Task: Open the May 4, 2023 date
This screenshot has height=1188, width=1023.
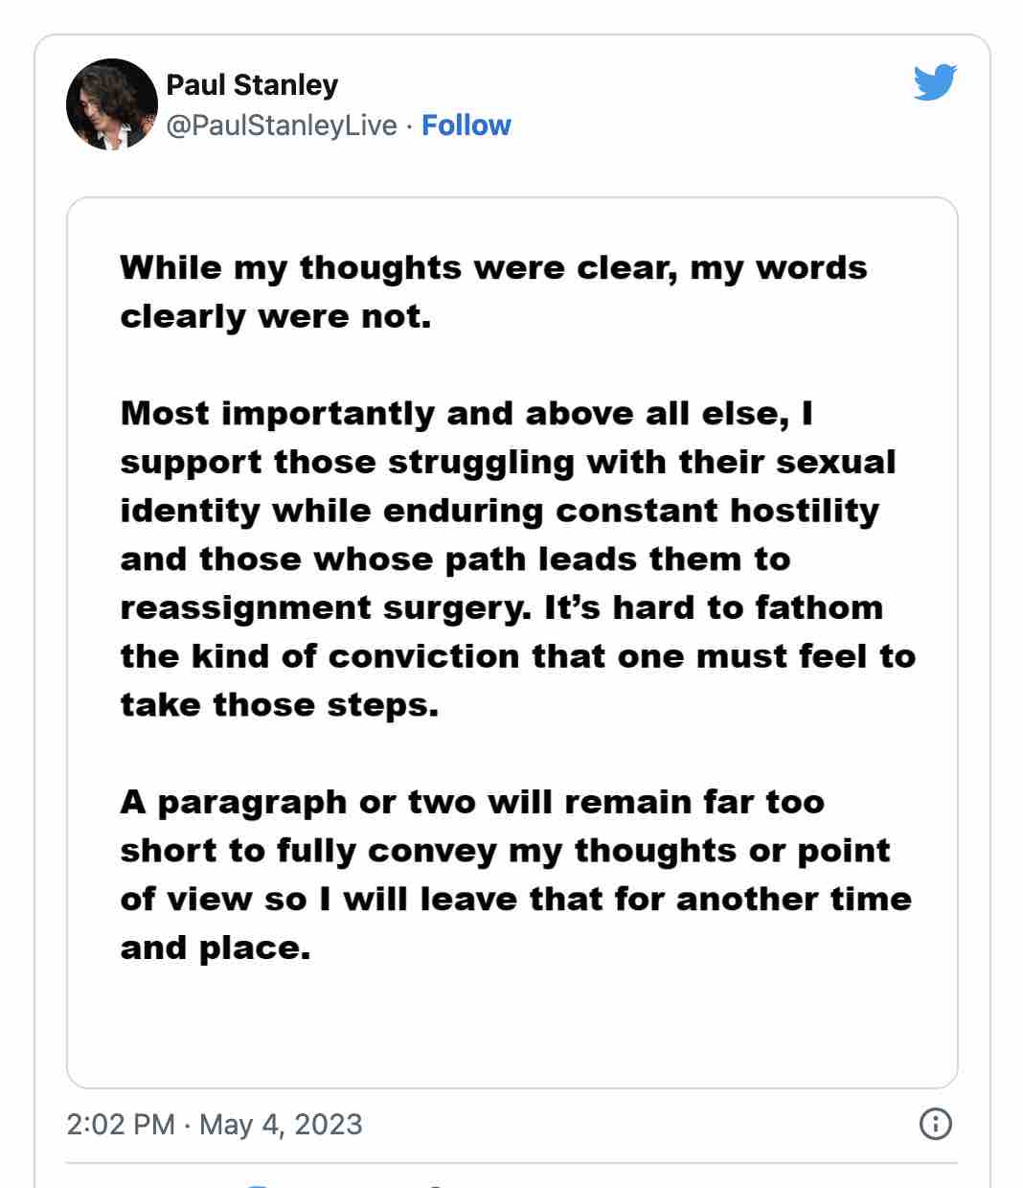Action: coord(281,1124)
